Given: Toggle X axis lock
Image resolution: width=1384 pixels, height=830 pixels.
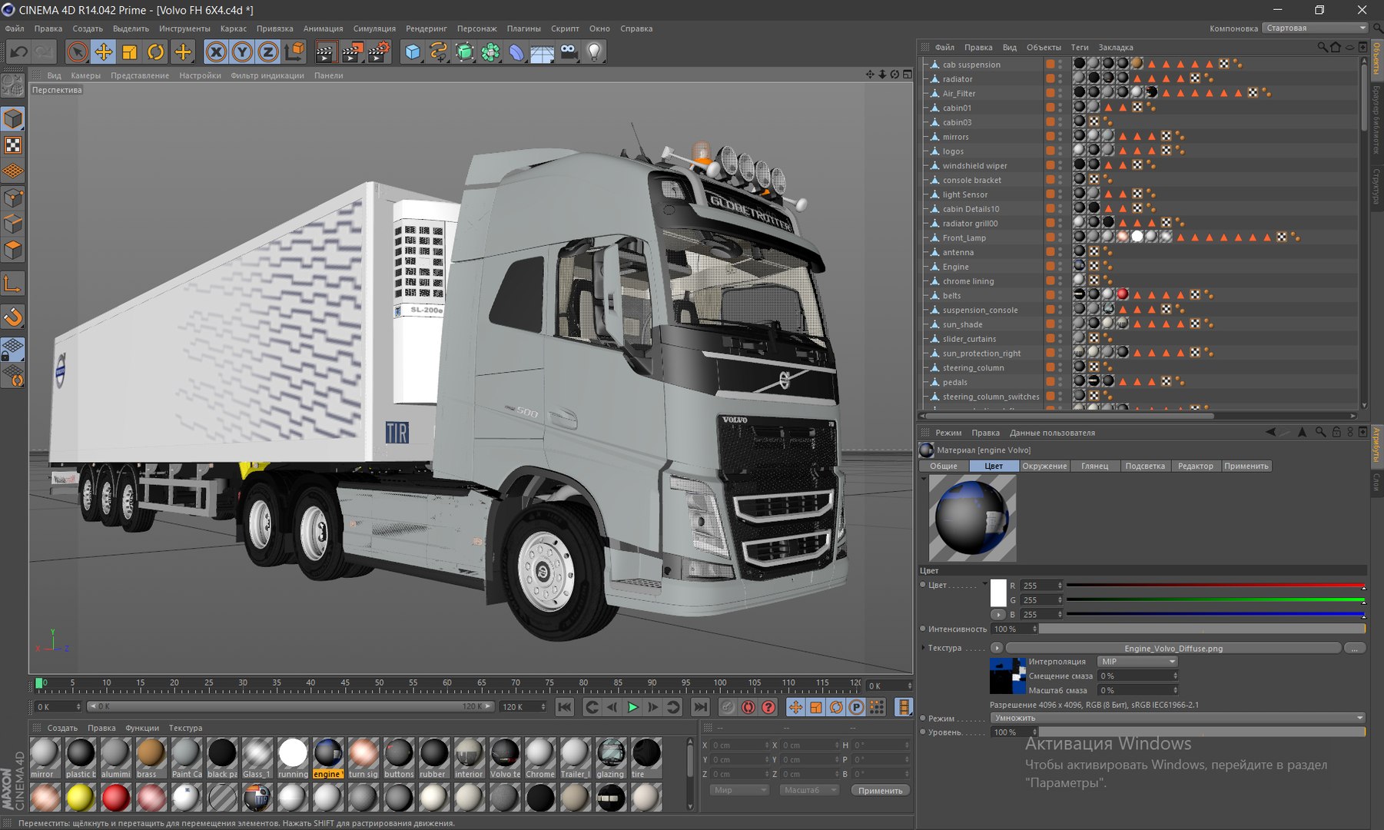Looking at the screenshot, I should (x=216, y=52).
